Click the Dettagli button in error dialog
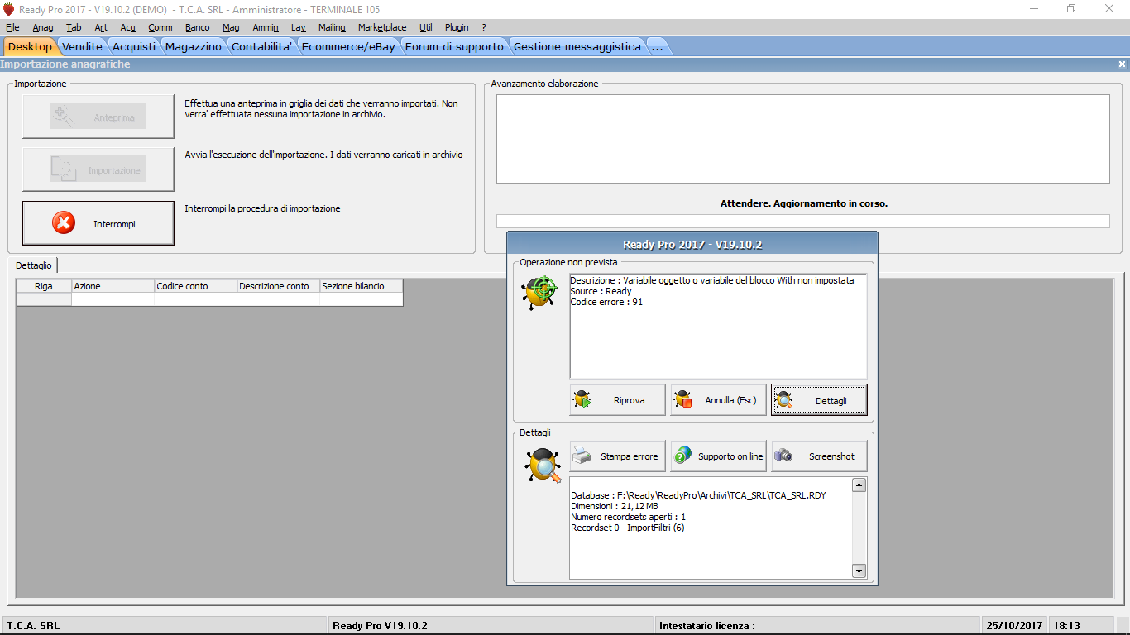The height and width of the screenshot is (635, 1130). (x=819, y=400)
